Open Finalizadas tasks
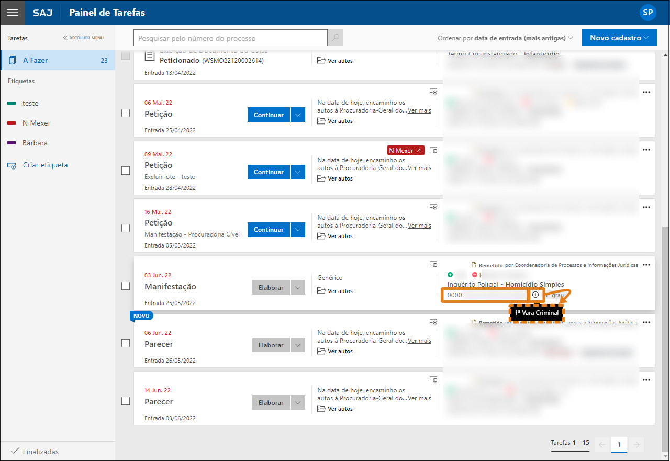The image size is (670, 461). click(x=40, y=451)
